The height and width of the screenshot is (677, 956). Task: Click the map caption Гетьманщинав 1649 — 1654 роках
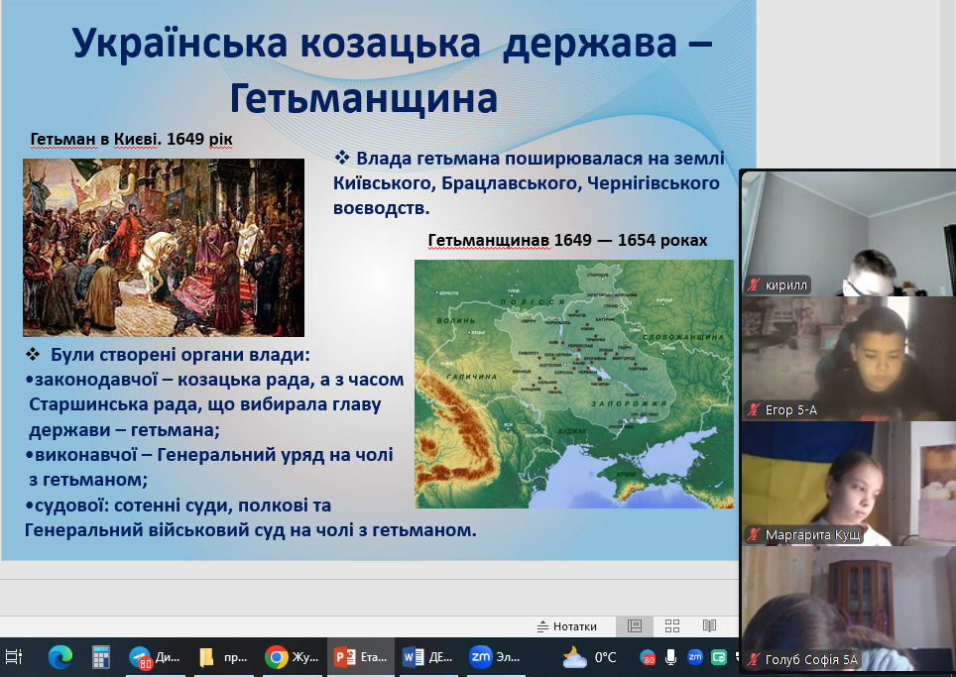[567, 241]
